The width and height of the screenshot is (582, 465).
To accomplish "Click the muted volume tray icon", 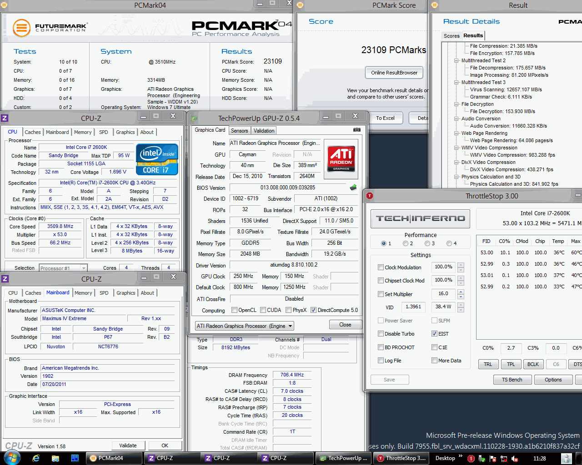I will point(515,459).
